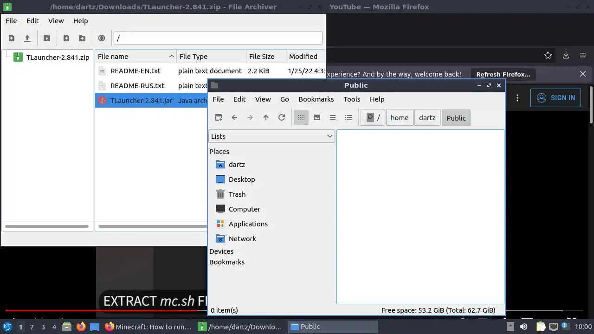594x334 pixels.
Task: Click the network icon in system tray
Action: [x=553, y=327]
